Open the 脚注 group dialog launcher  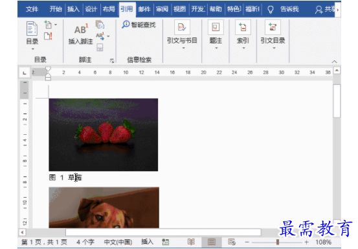pyautogui.click(x=112, y=60)
